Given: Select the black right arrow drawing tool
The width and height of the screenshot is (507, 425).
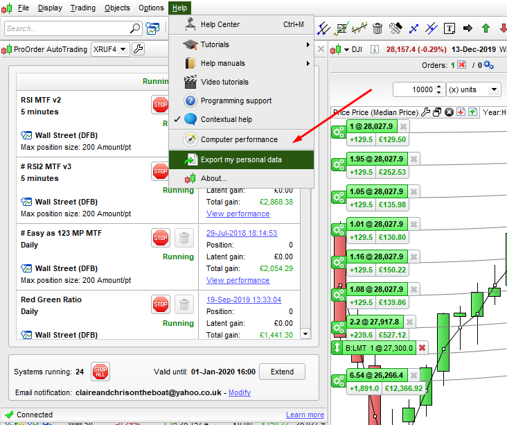Looking at the screenshot, I should [x=468, y=28].
